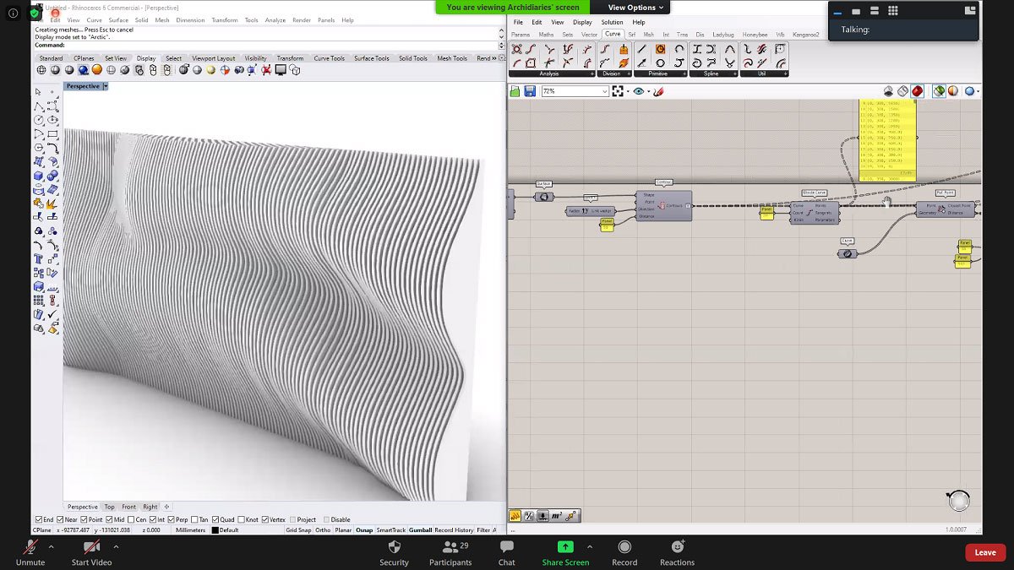This screenshot has height=570, width=1014.
Task: Toggle the Perp osnap checkbox
Action: (x=172, y=520)
